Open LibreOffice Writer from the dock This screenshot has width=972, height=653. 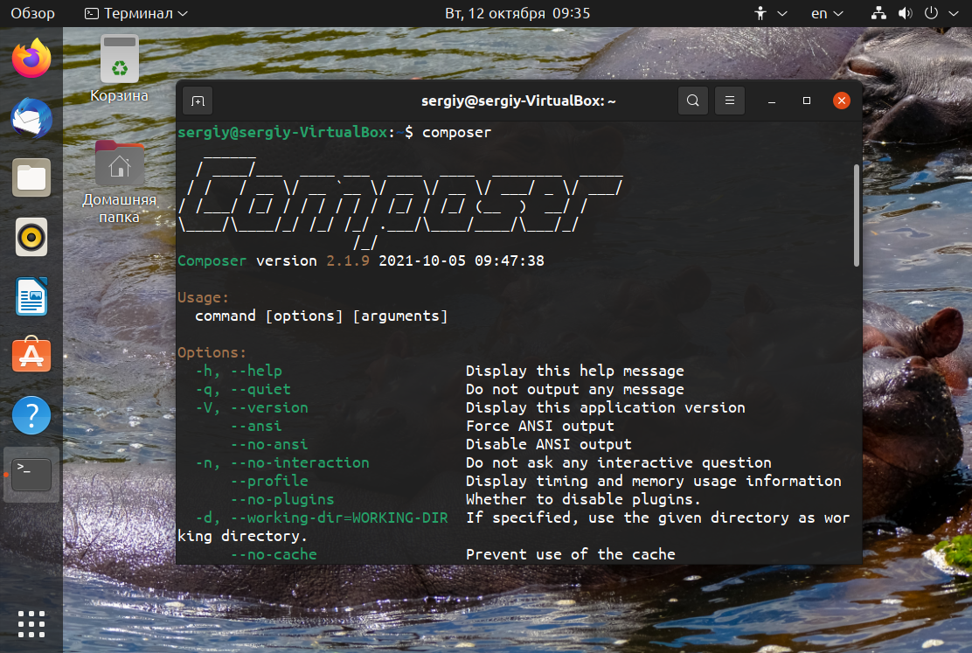pyautogui.click(x=31, y=296)
